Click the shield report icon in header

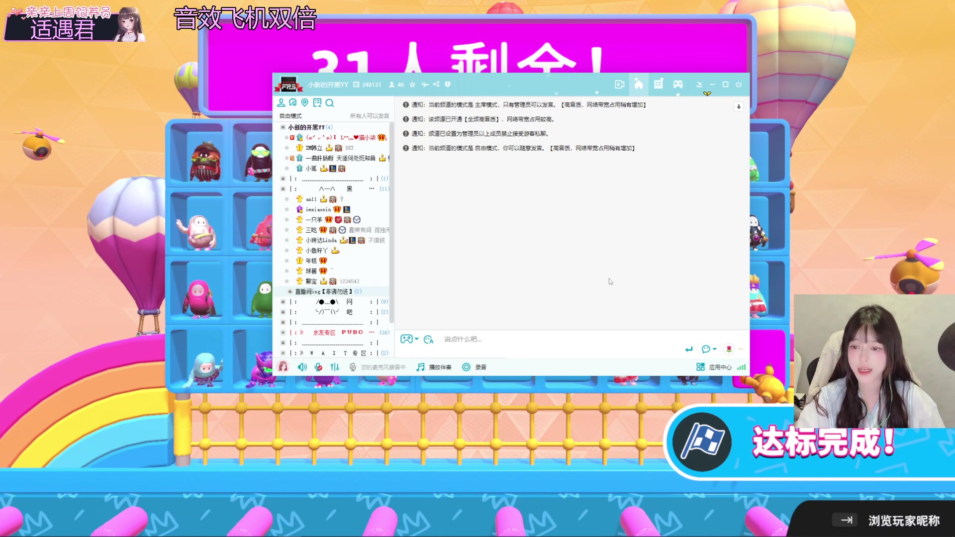[448, 85]
